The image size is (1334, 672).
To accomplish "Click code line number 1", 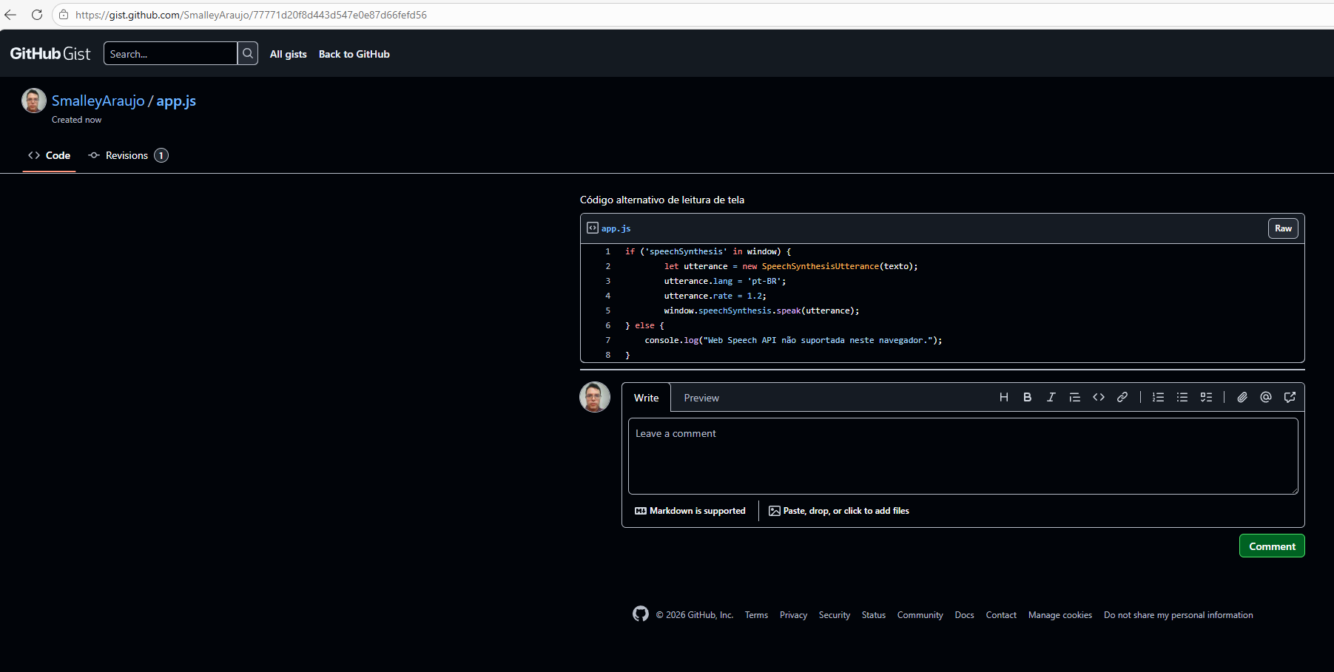I will (608, 251).
